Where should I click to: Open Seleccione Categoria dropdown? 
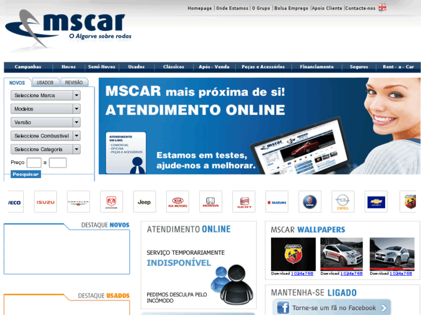[x=45, y=149]
